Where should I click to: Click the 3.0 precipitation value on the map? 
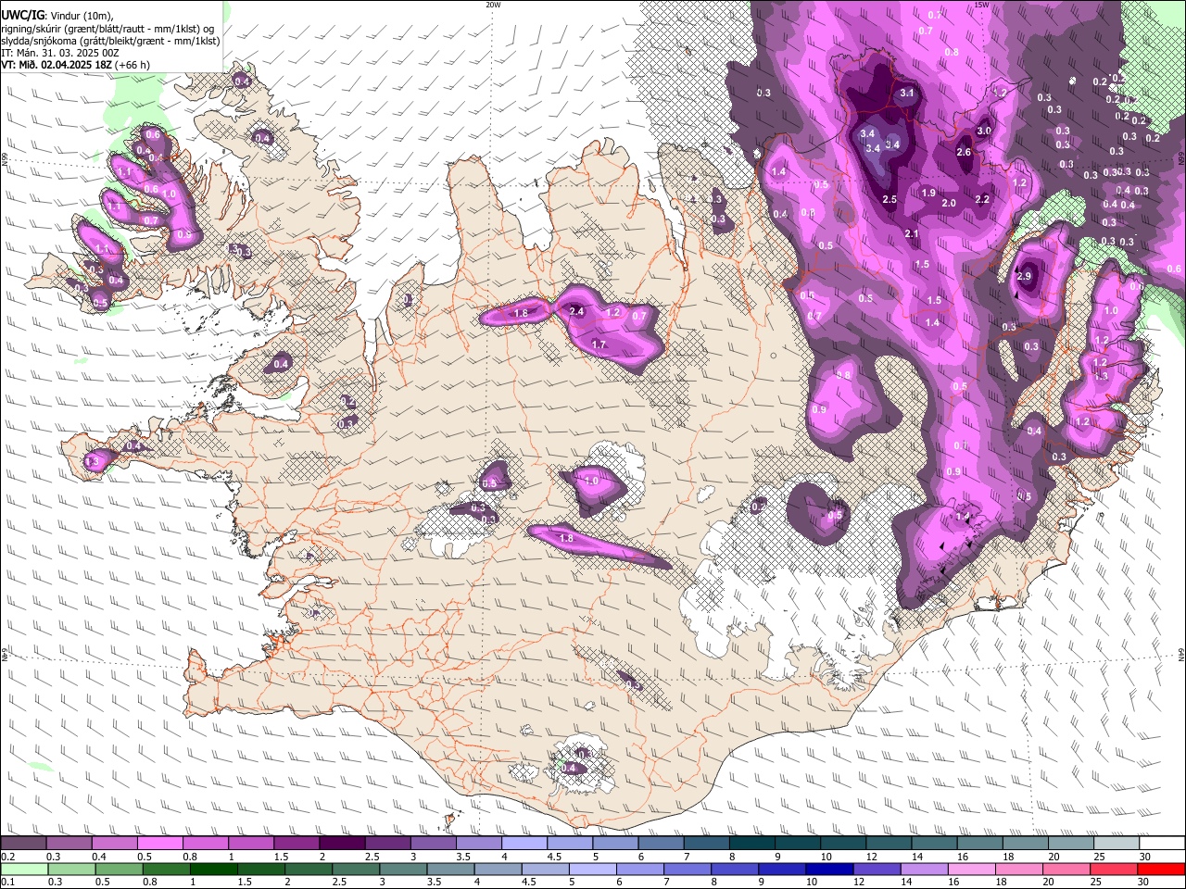(984, 131)
